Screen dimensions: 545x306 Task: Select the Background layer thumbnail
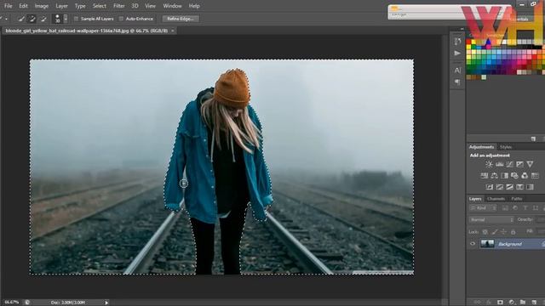point(487,244)
